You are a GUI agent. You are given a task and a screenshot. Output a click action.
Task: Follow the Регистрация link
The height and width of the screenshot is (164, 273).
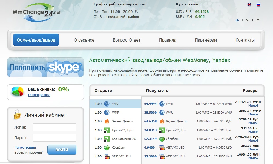click(25, 147)
